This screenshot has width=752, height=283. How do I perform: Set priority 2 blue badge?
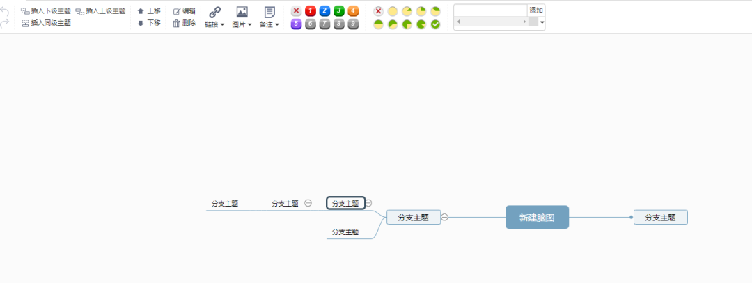[324, 10]
